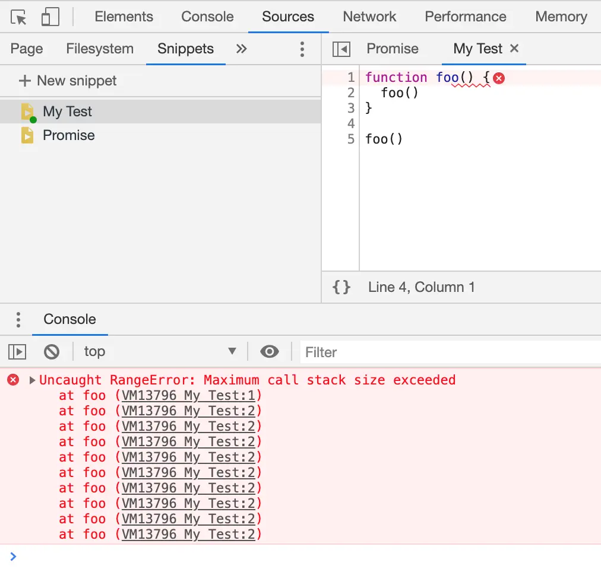Switch to the Page navigator tab
601x585 pixels.
pyautogui.click(x=27, y=49)
